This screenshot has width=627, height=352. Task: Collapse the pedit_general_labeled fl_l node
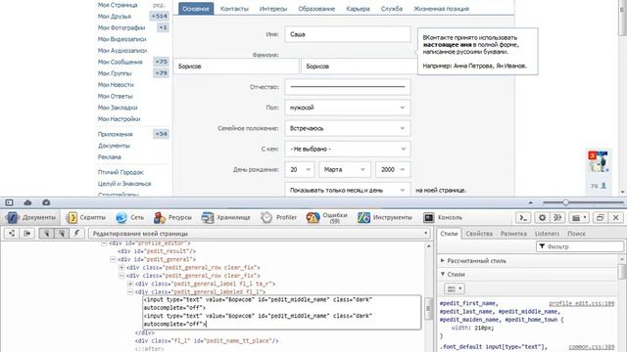coord(130,292)
